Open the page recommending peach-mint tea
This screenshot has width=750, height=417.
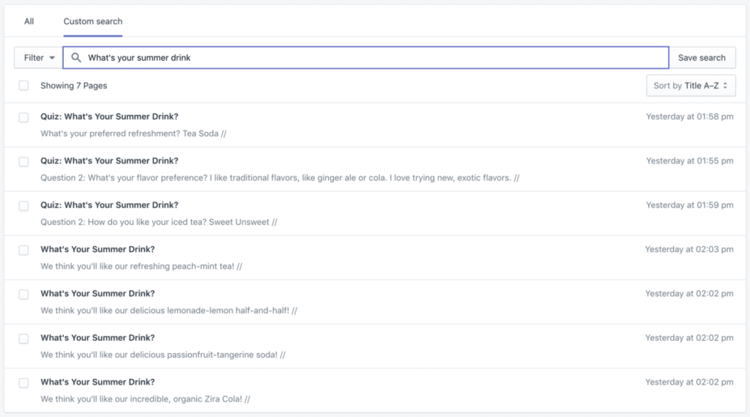tap(97, 249)
